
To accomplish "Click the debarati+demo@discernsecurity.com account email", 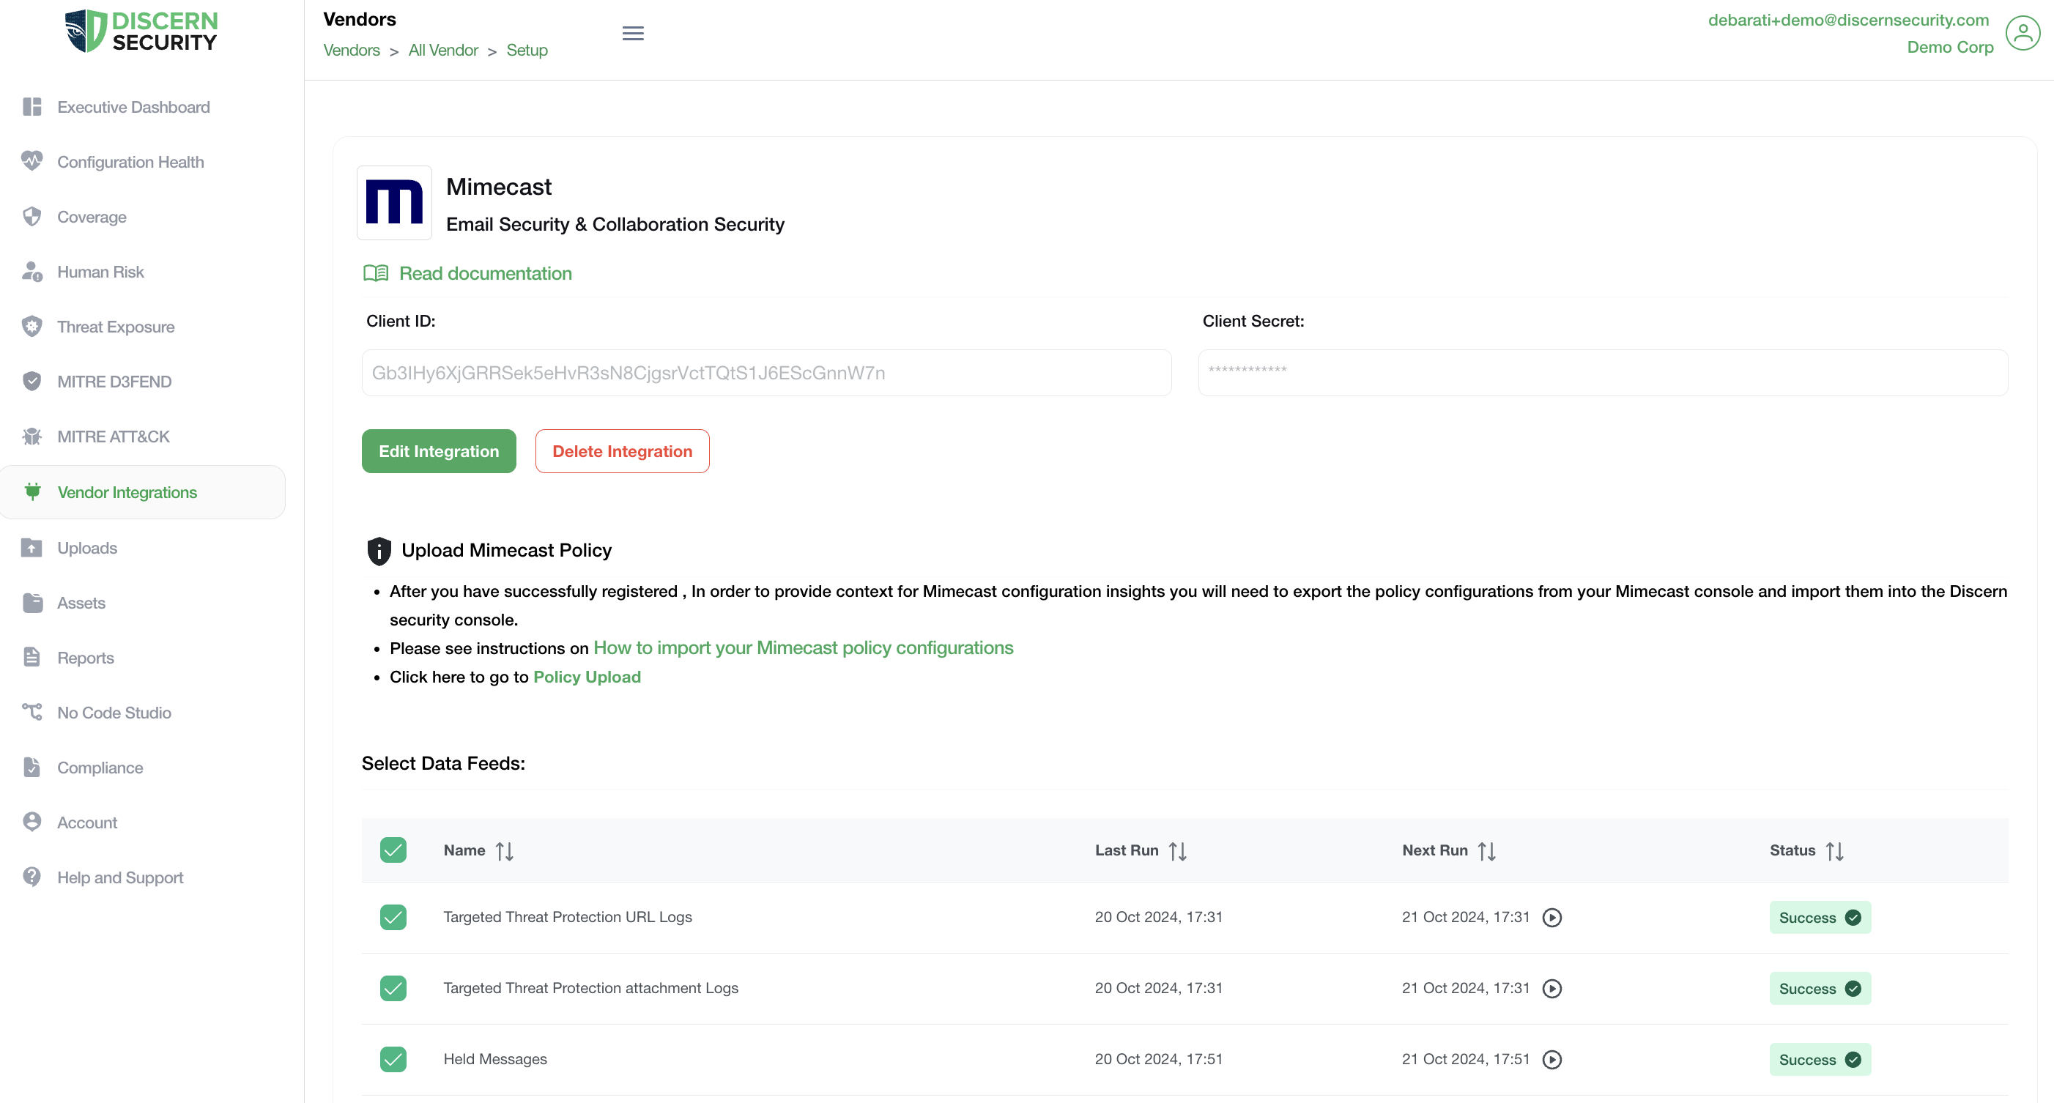I will [x=1848, y=20].
